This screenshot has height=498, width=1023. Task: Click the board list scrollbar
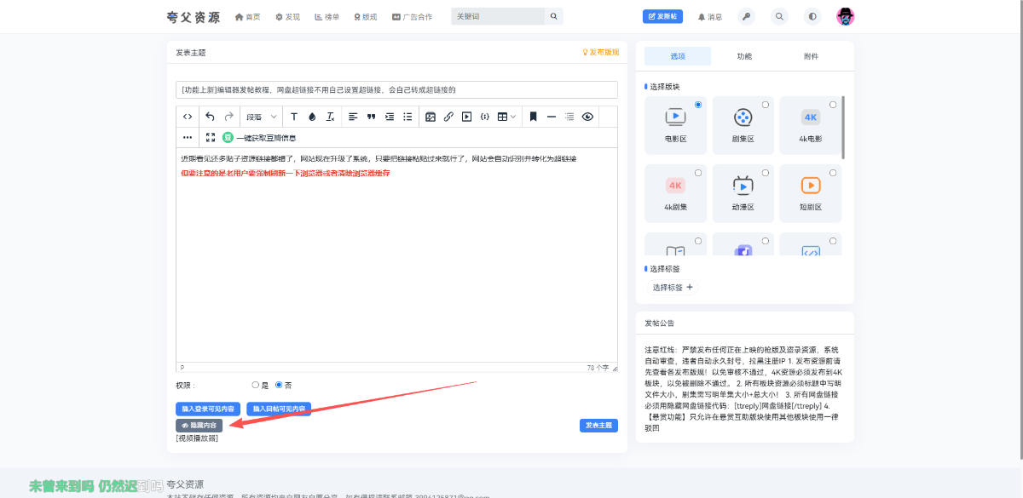[844, 128]
